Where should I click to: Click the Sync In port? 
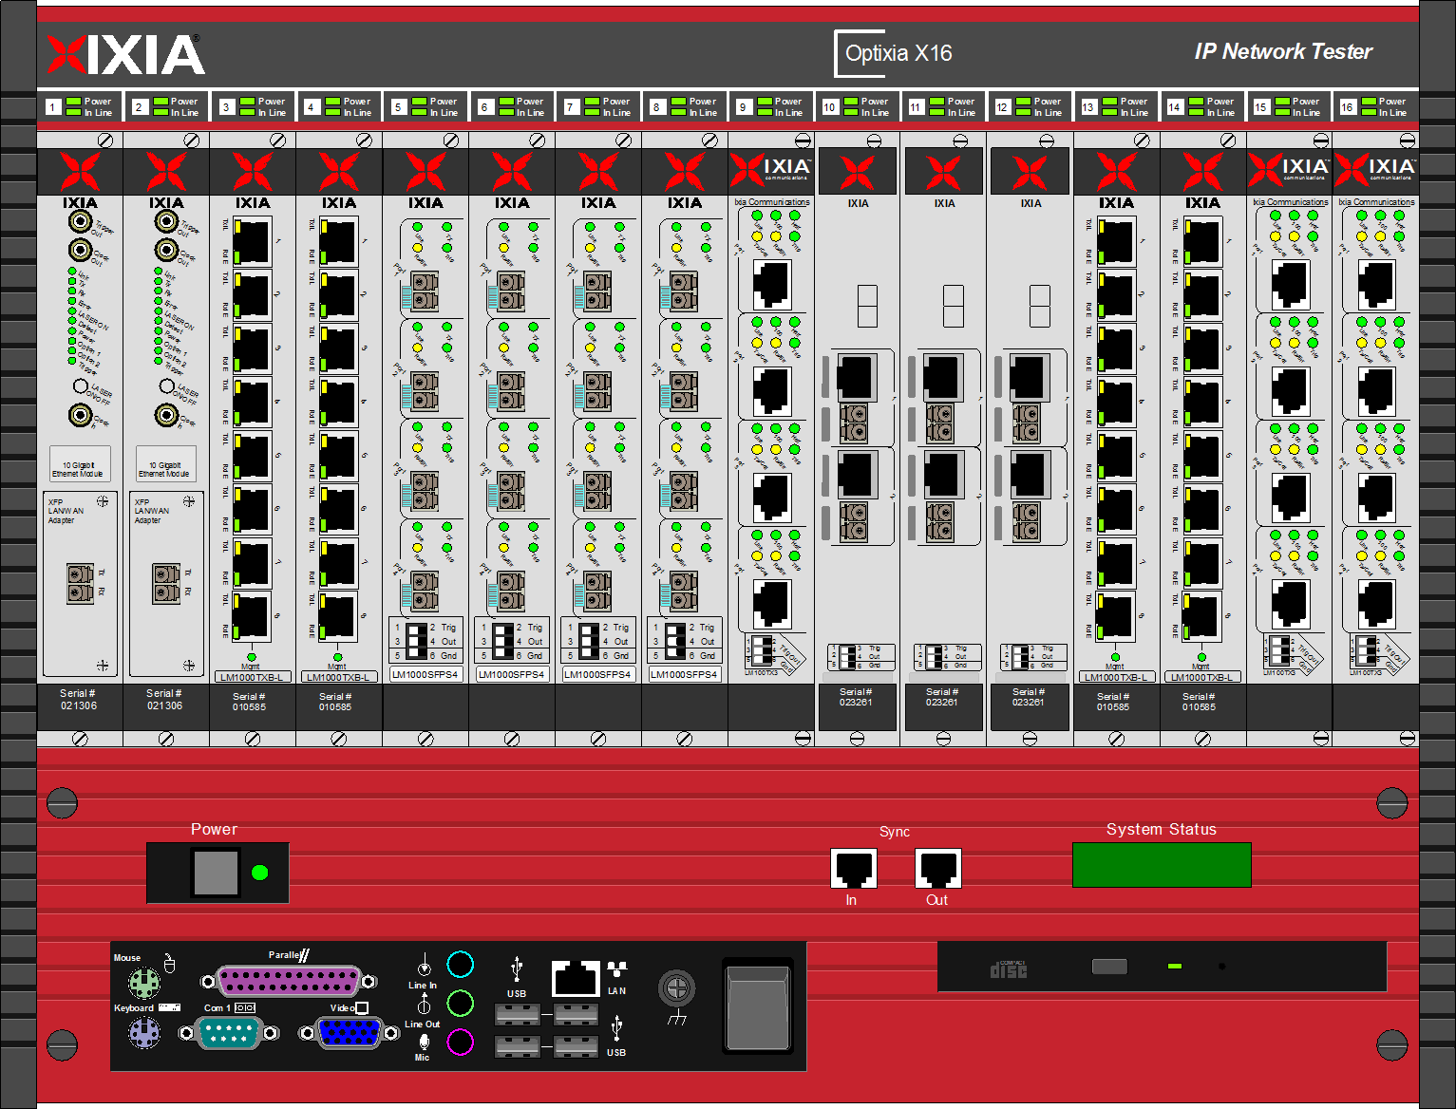(x=853, y=868)
